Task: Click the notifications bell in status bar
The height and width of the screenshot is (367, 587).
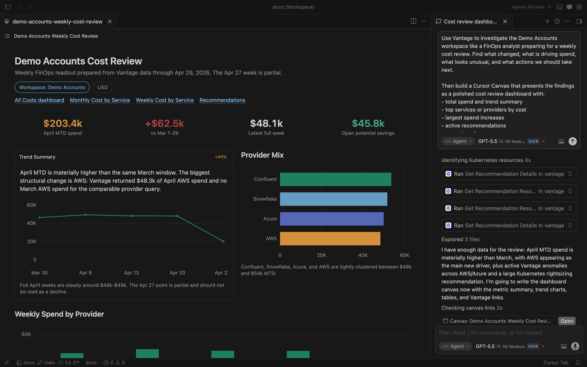Action: (578, 362)
